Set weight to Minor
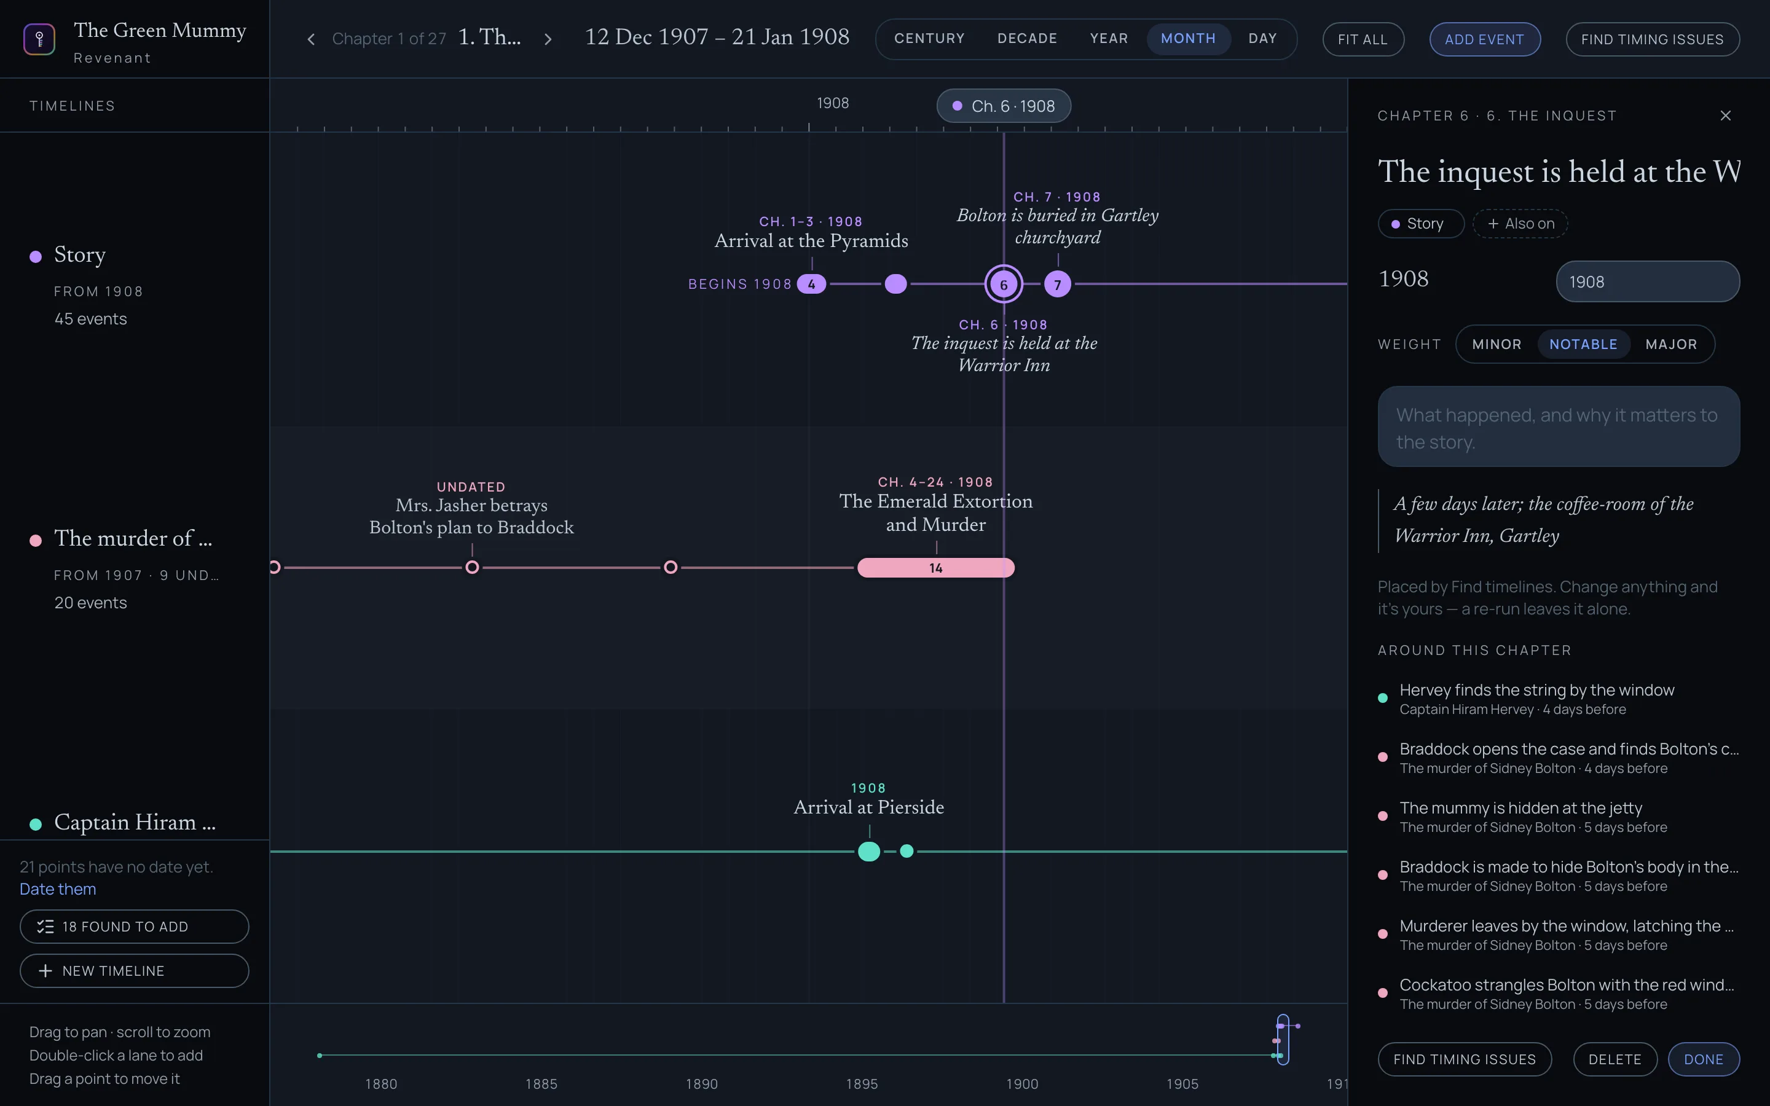 click(x=1497, y=344)
